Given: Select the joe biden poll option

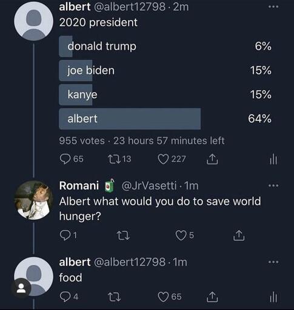Looking at the screenshot, I should [165, 70].
